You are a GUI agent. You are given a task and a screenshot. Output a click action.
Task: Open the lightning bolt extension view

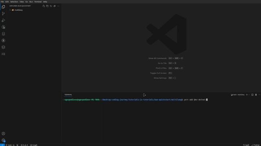(3, 41)
